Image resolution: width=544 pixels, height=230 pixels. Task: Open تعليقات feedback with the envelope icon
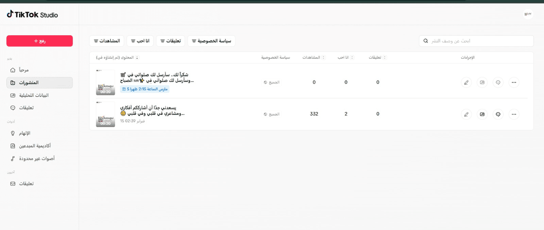coord(39,184)
